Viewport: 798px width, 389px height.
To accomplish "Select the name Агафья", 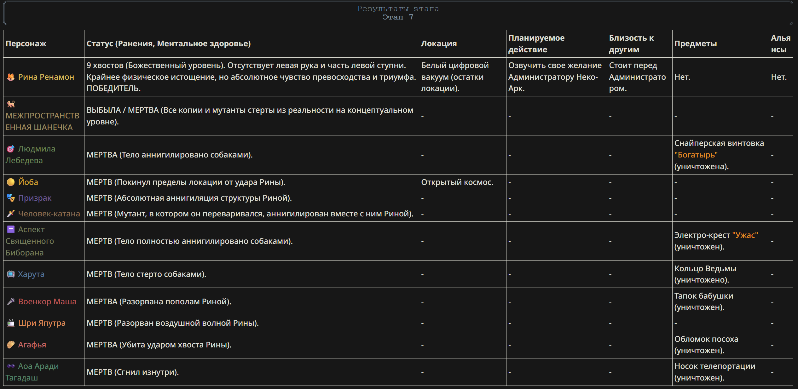I will 32,345.
